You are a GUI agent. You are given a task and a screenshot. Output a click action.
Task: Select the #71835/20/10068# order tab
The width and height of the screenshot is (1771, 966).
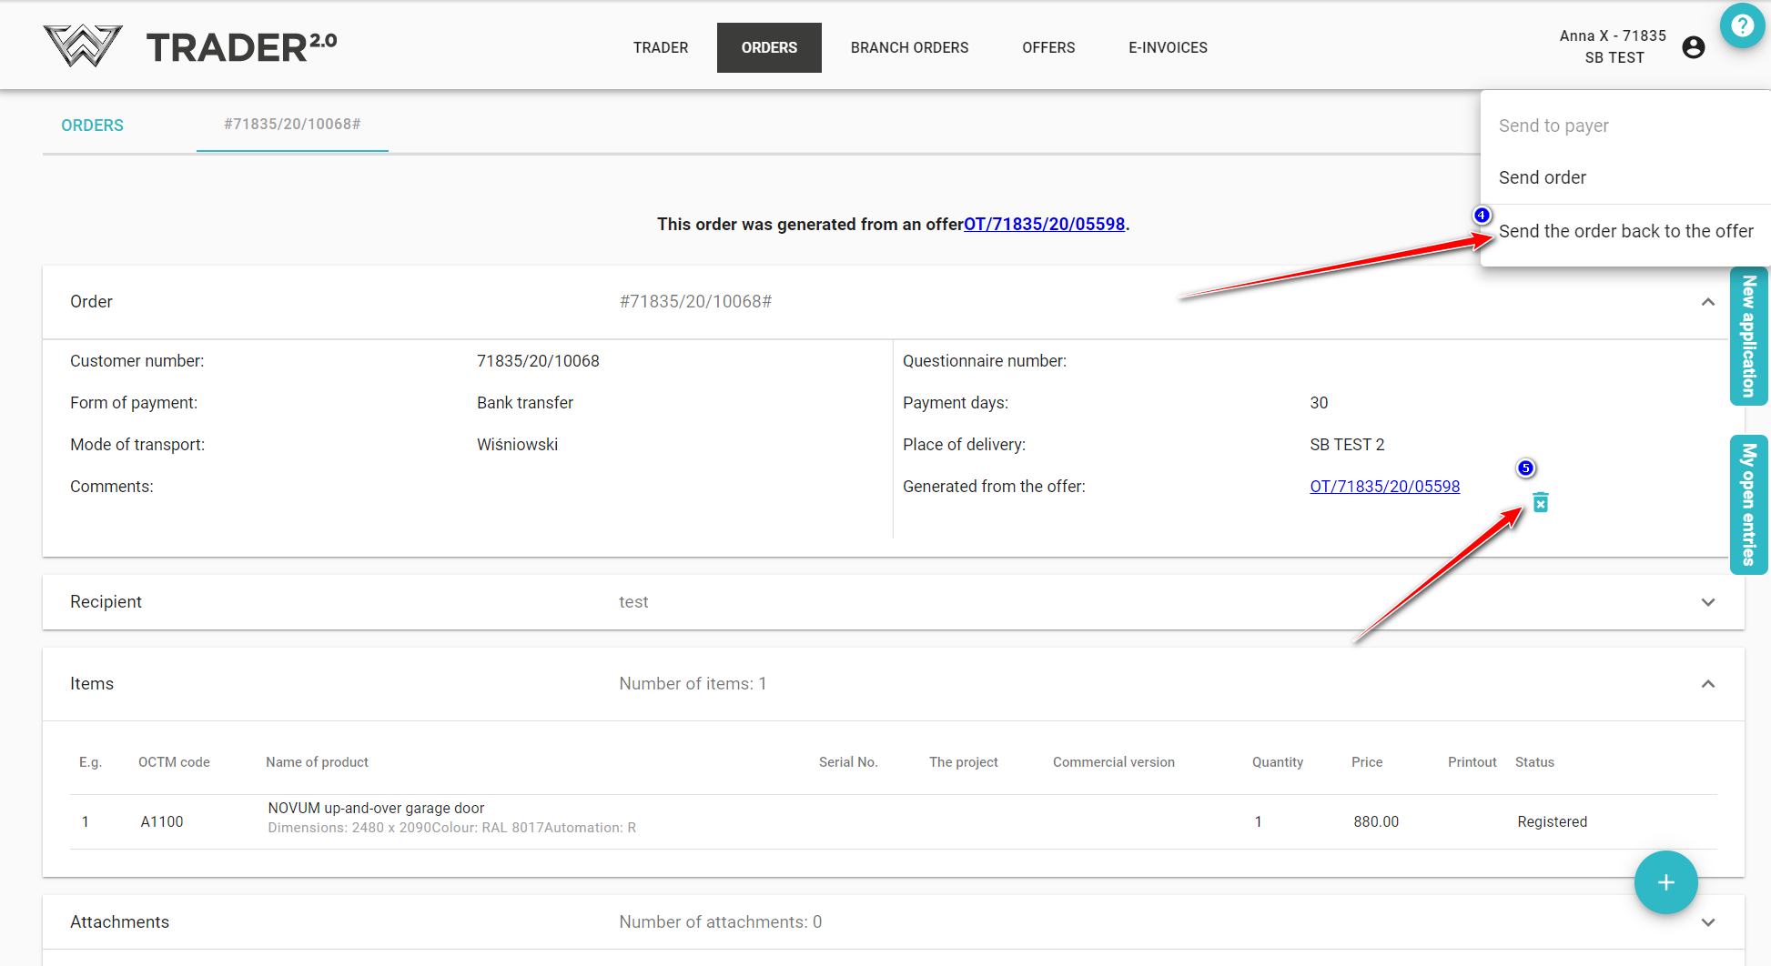tap(292, 125)
